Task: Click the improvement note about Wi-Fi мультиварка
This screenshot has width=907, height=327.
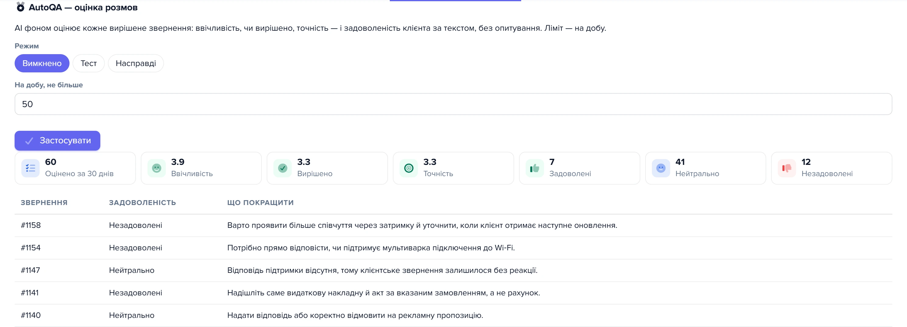Action: [x=371, y=248]
